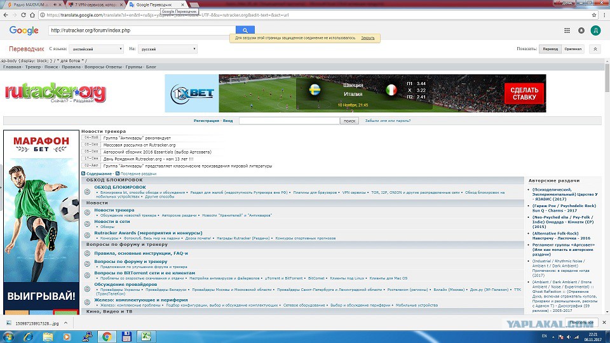Open Excel from the taskbar
This screenshot has height=343, width=610.
tap(146, 337)
